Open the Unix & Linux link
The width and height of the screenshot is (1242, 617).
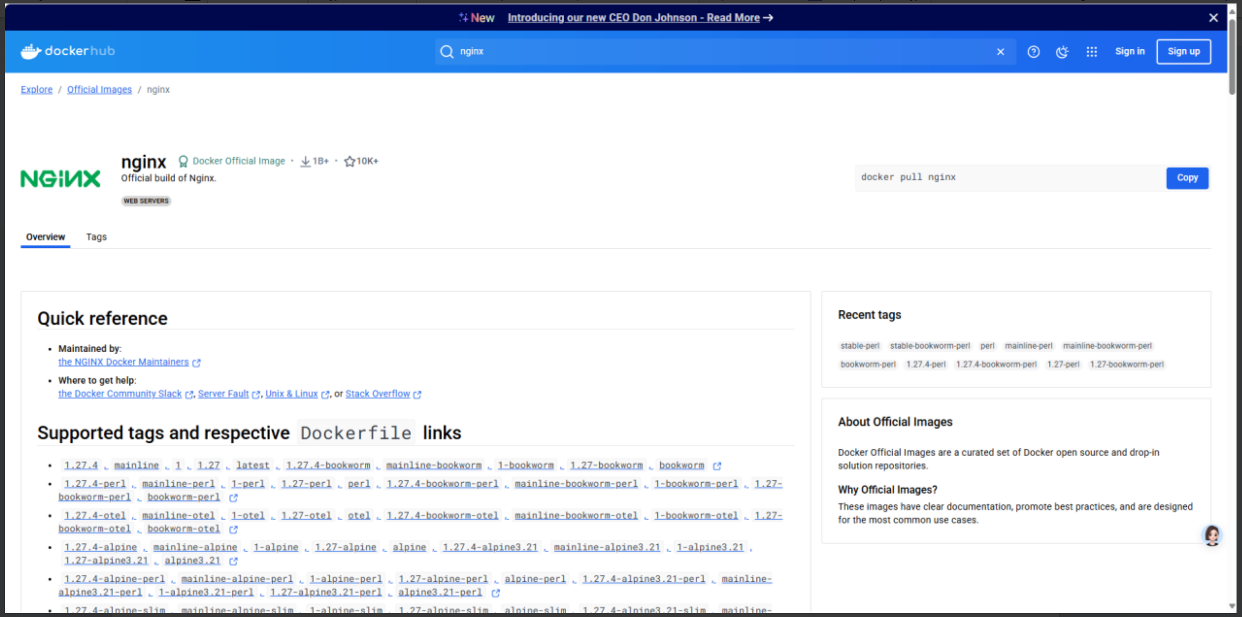pyautogui.click(x=292, y=394)
